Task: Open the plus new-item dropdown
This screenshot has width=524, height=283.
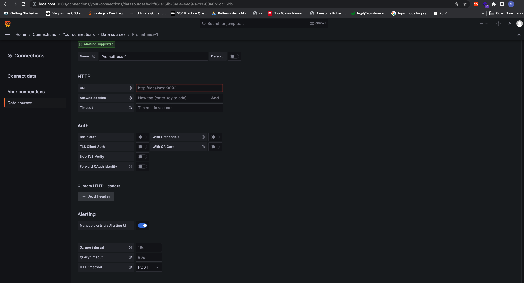Action: pos(484,24)
